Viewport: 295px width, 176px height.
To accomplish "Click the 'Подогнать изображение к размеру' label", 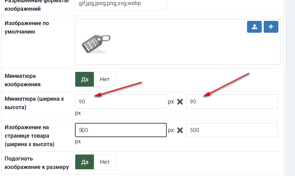I will tap(37, 163).
